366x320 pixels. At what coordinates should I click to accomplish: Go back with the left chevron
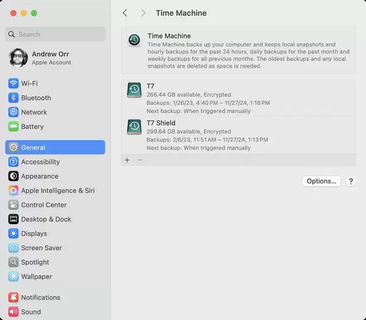125,13
